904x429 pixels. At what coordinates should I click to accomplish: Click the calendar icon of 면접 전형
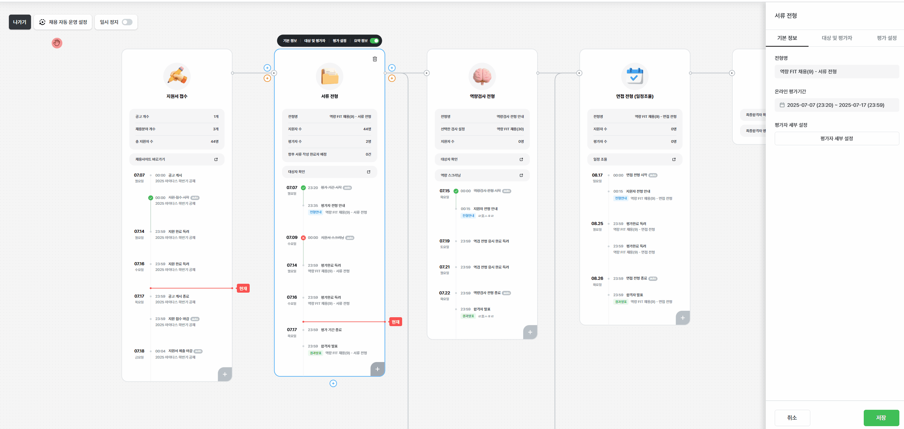pyautogui.click(x=634, y=76)
